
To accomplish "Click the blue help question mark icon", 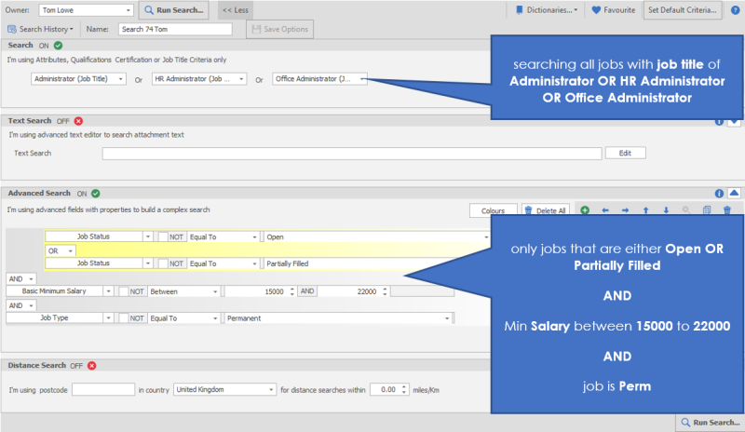I will click(x=734, y=10).
